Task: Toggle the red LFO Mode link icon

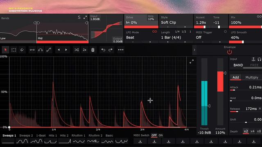Action: [x=155, y=31]
